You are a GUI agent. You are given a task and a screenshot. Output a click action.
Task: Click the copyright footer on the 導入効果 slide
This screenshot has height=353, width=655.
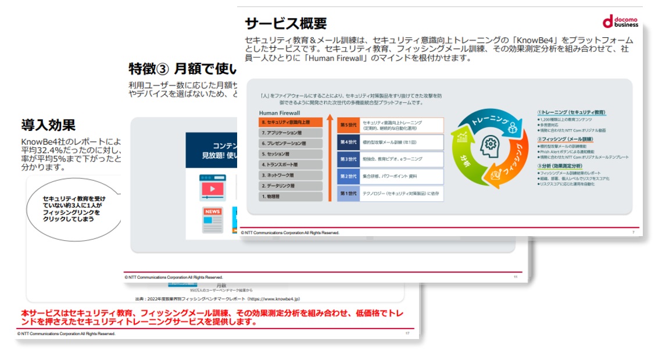[66, 334]
